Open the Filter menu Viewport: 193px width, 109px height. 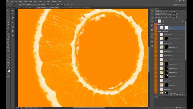(x=40, y=1)
